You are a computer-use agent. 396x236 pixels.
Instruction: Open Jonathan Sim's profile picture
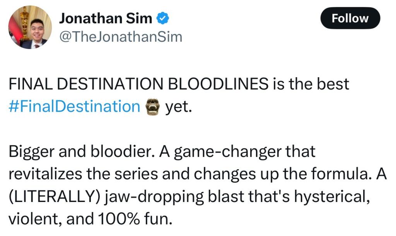(x=30, y=27)
